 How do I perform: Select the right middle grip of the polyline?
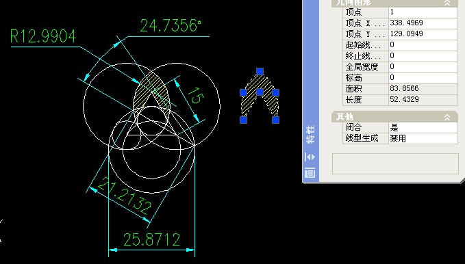[275, 93]
